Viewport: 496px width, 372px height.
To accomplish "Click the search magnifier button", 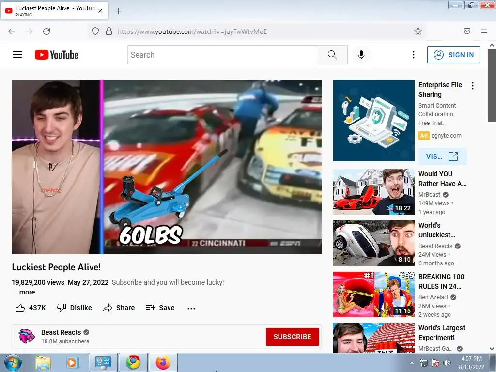I will point(332,55).
